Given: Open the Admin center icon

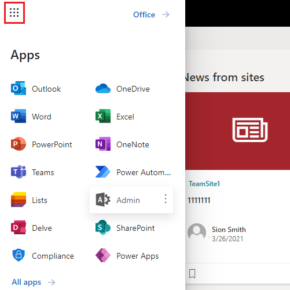Looking at the screenshot, I should click(x=103, y=200).
